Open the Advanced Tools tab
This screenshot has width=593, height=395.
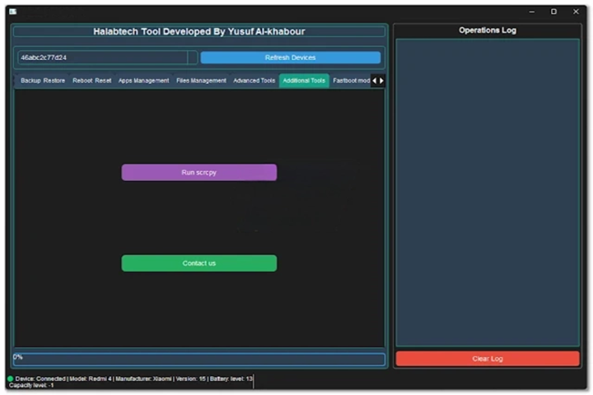point(254,81)
